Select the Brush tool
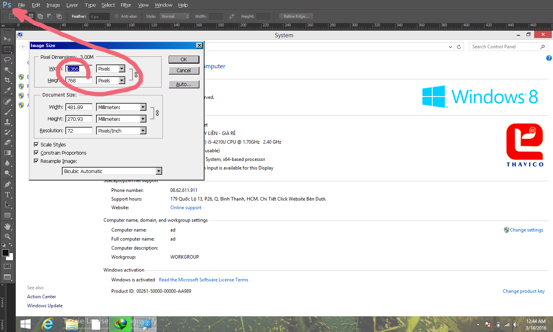The width and height of the screenshot is (553, 332). (x=7, y=112)
